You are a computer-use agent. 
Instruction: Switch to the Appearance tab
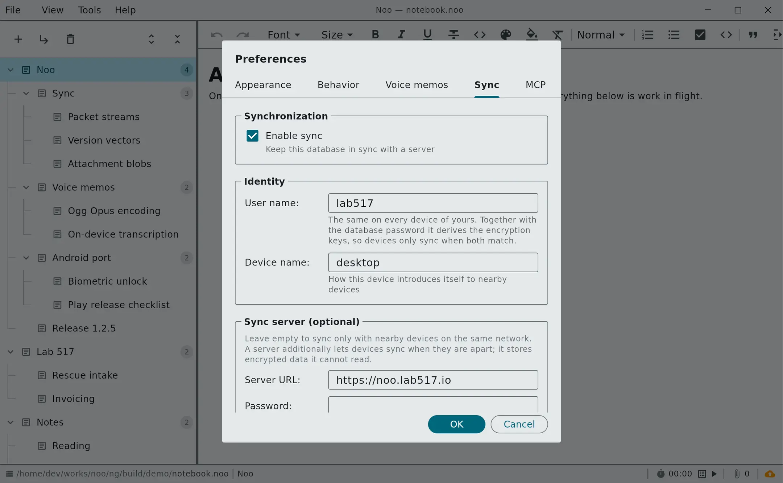point(263,85)
